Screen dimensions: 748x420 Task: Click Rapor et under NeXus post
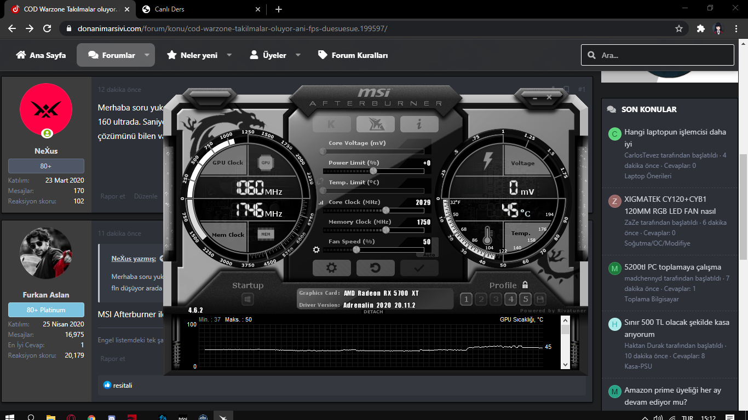pyautogui.click(x=113, y=196)
